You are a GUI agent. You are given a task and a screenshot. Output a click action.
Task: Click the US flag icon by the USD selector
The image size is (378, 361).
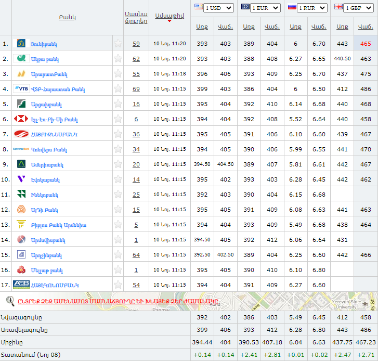tap(199, 7)
